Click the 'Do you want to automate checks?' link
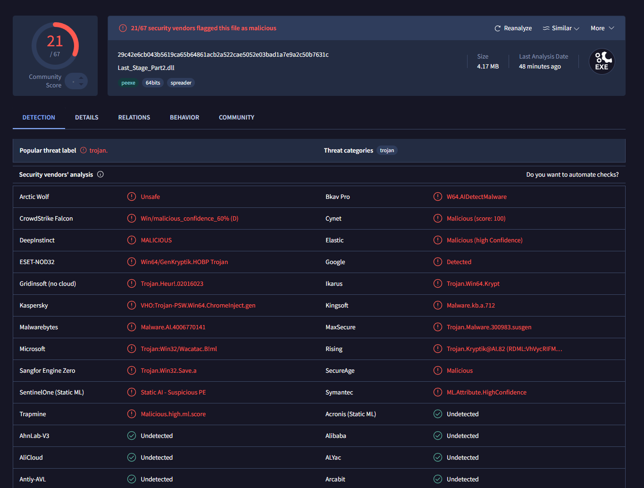Viewport: 644px width, 488px height. pos(572,174)
